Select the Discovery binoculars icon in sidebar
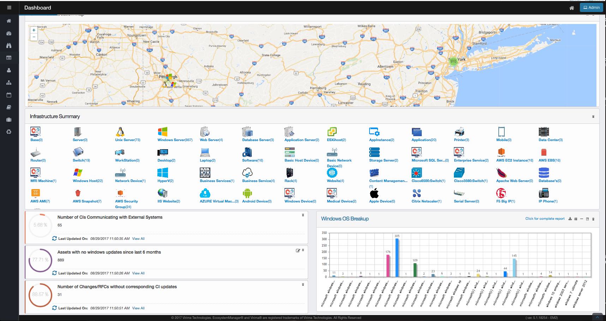 (9, 46)
